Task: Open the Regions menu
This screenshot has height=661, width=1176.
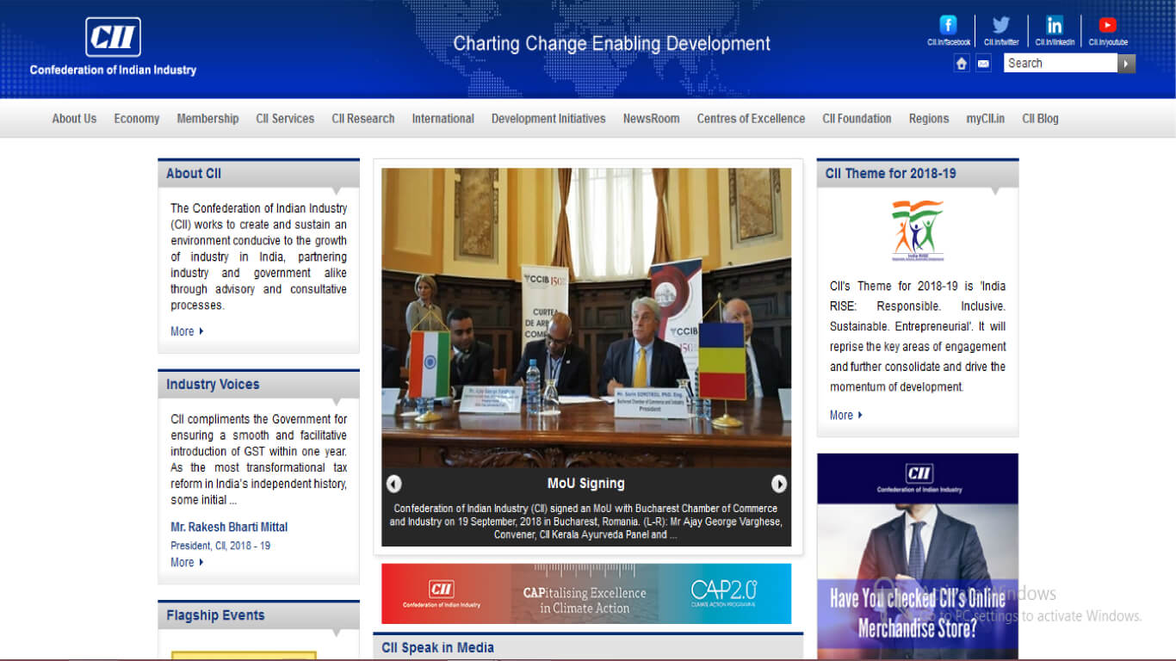Action: coord(929,119)
